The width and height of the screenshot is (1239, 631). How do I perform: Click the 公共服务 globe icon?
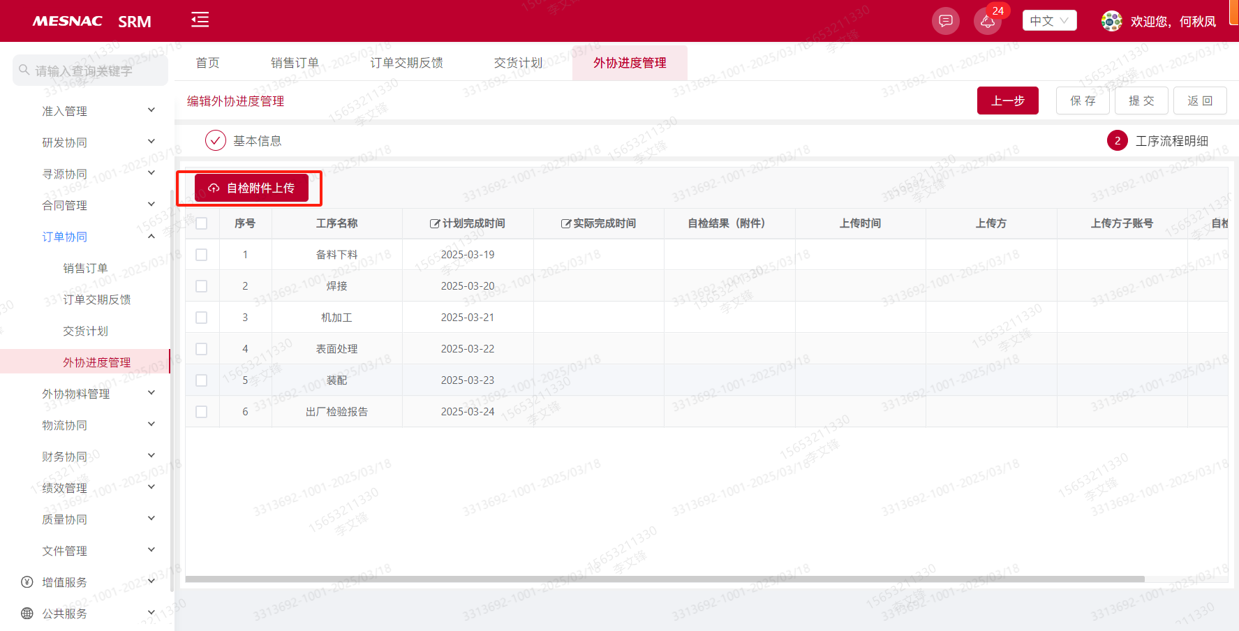pos(27,614)
